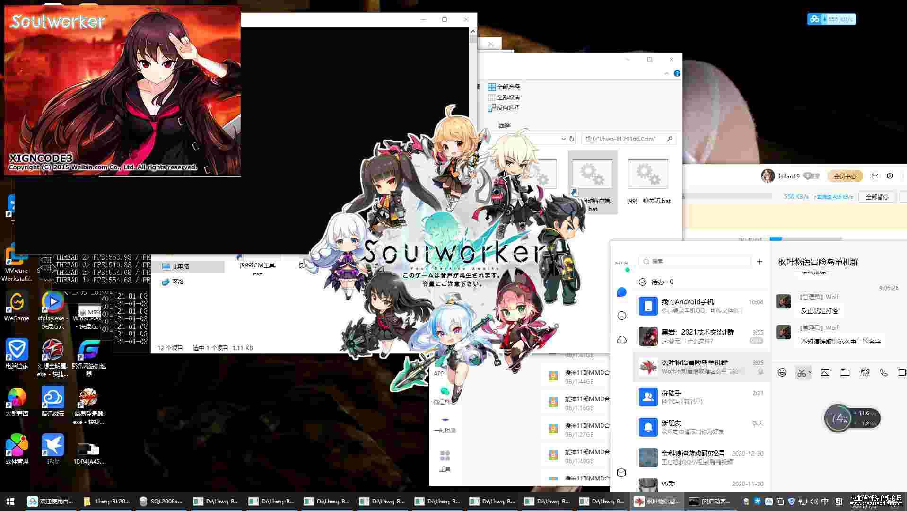Open the 群助手 conversation
907x511 pixels.
(702, 396)
